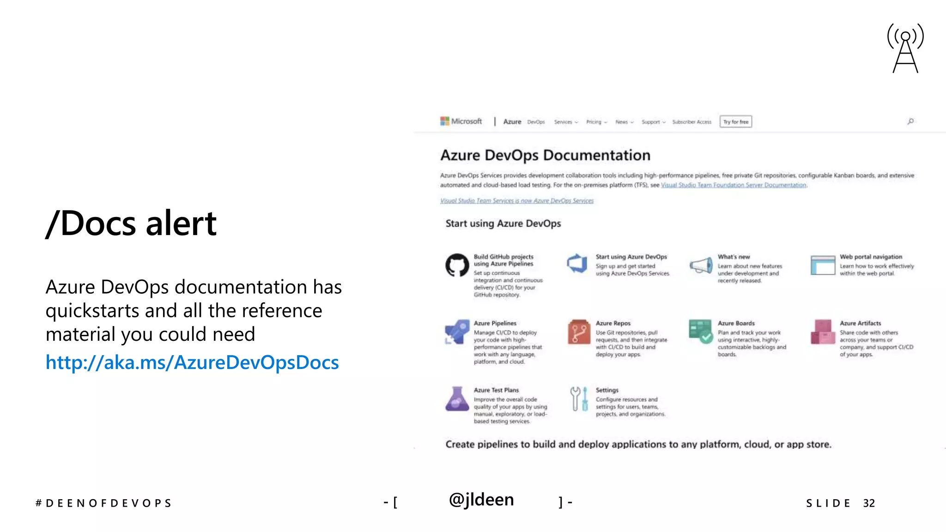Click the Web portal navigation window icon
Viewport: 946px width, 532px height.
pyautogui.click(x=823, y=265)
